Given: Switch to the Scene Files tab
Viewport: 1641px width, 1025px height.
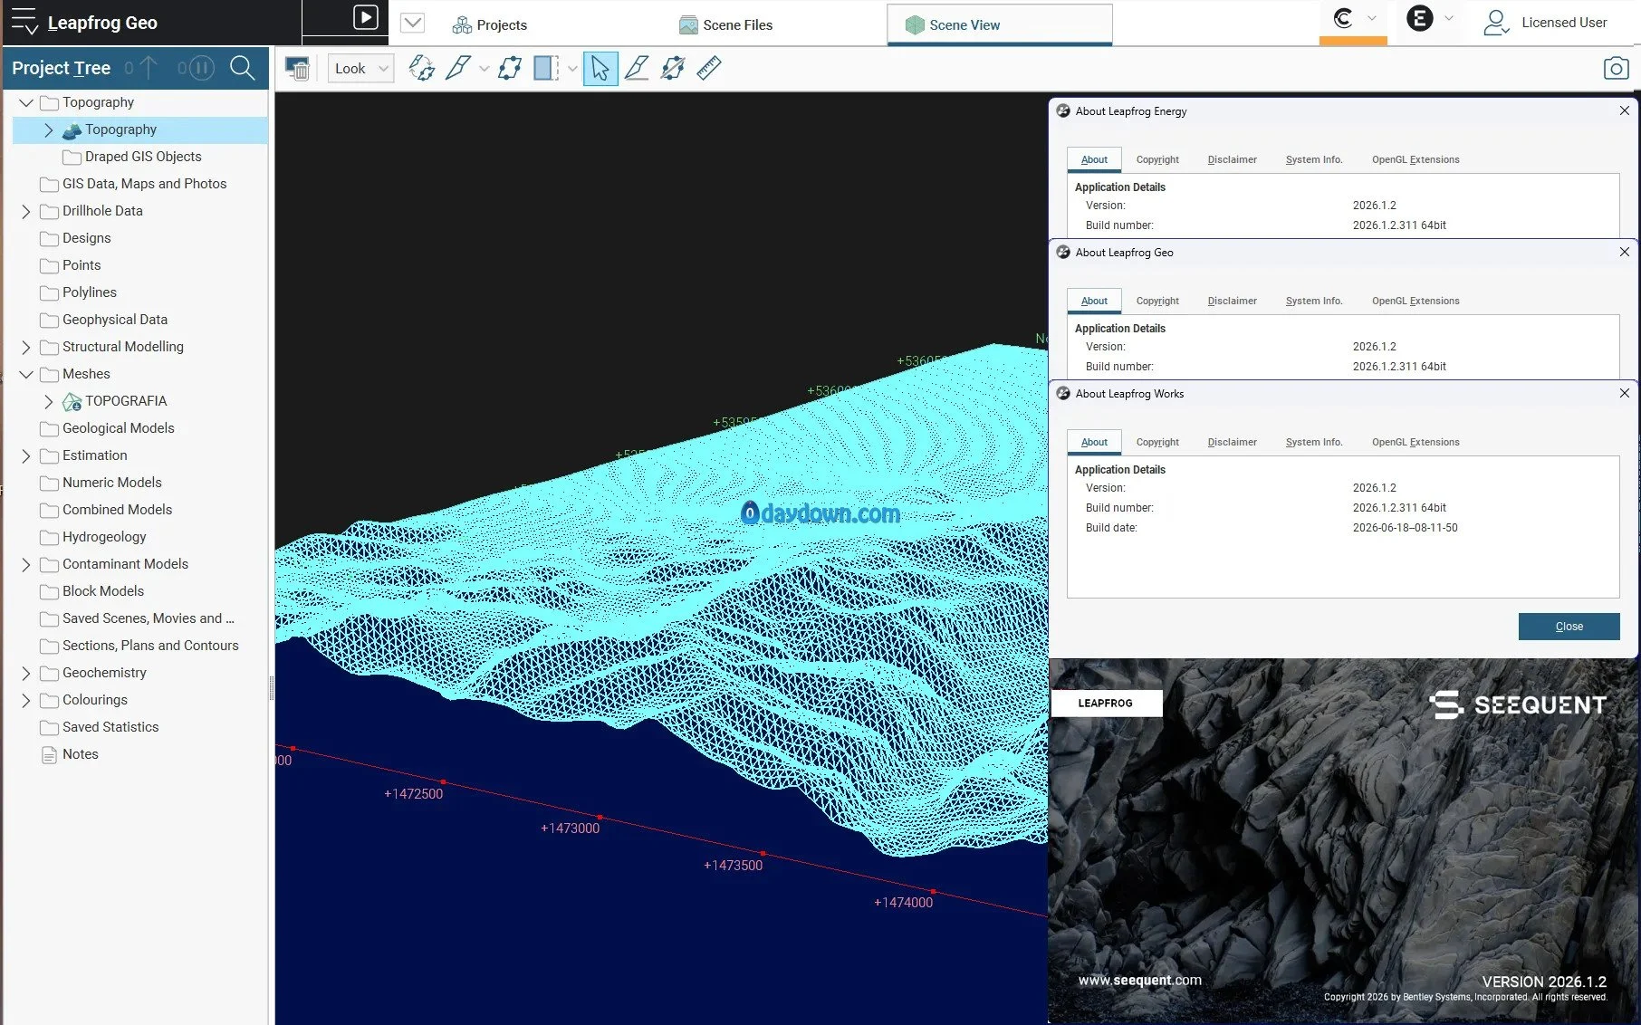Looking at the screenshot, I should click(x=726, y=24).
